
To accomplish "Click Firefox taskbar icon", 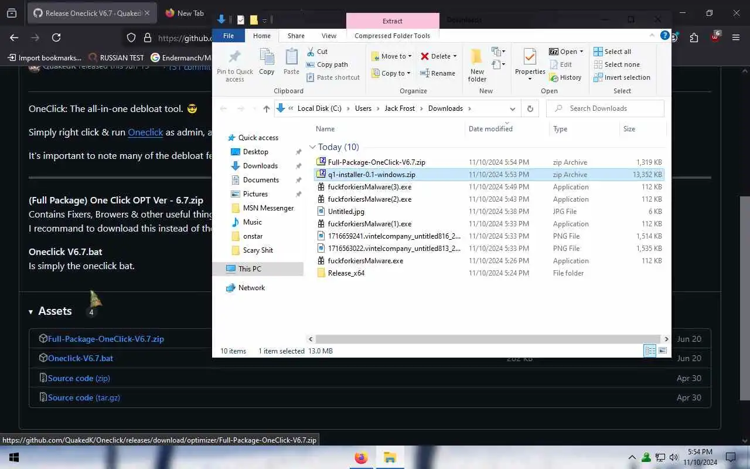I will pos(361,457).
